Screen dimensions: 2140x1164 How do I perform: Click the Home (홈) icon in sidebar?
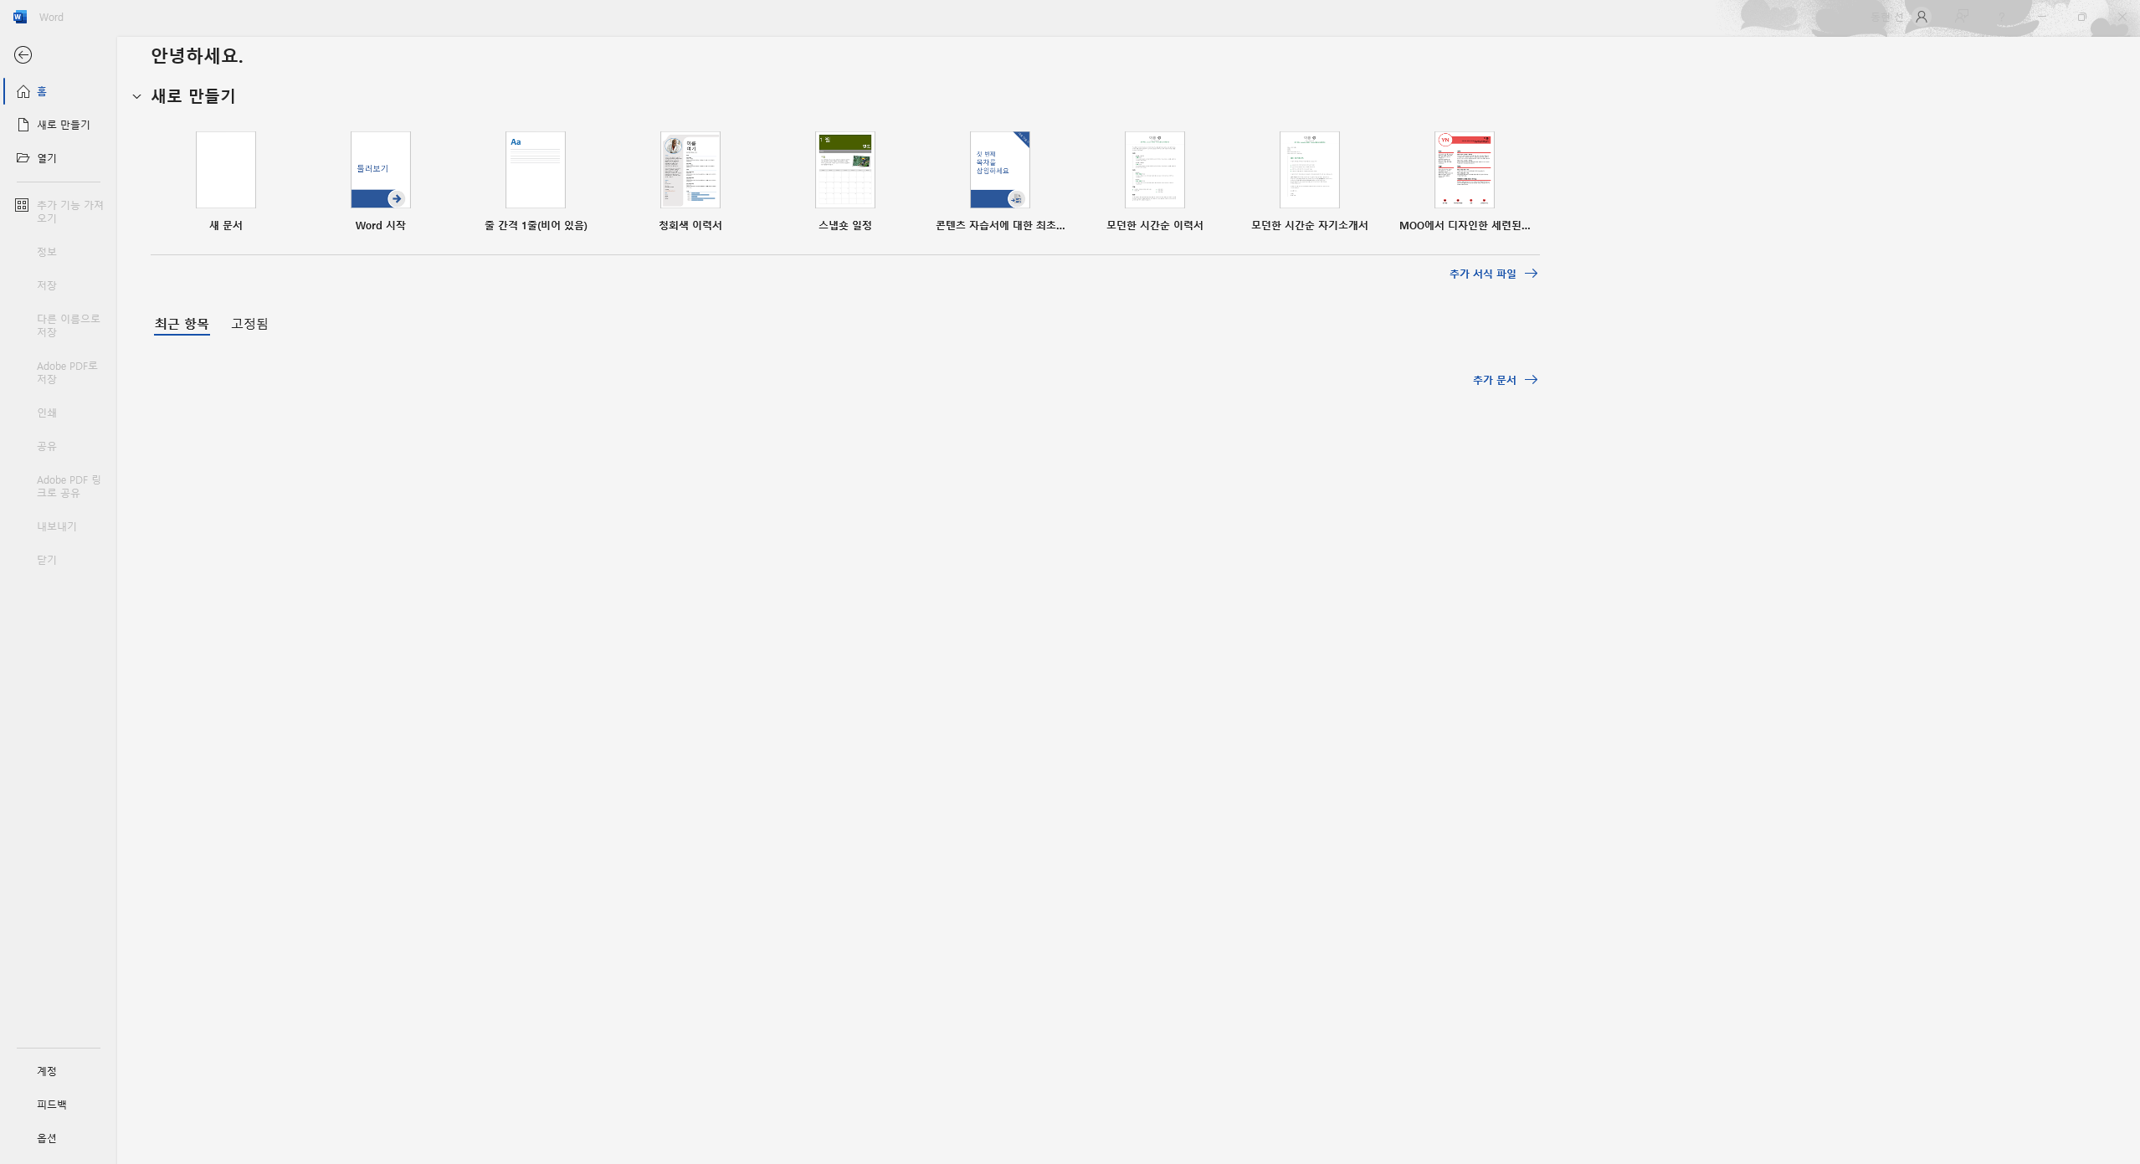pyautogui.click(x=23, y=91)
